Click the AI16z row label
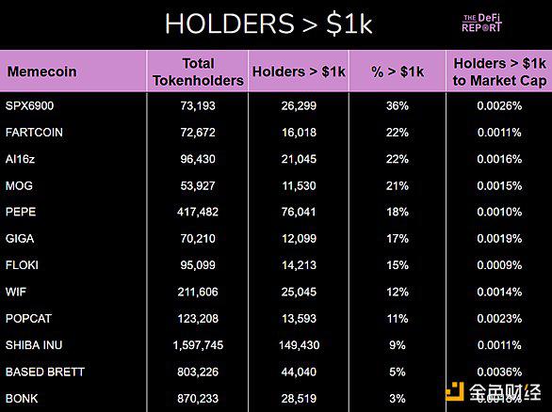Viewport: 552px width, 412px height. (20, 159)
